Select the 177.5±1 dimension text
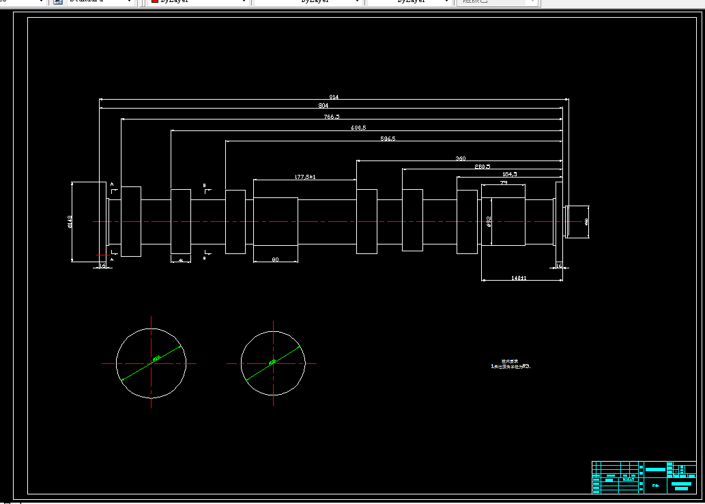 coord(305,177)
